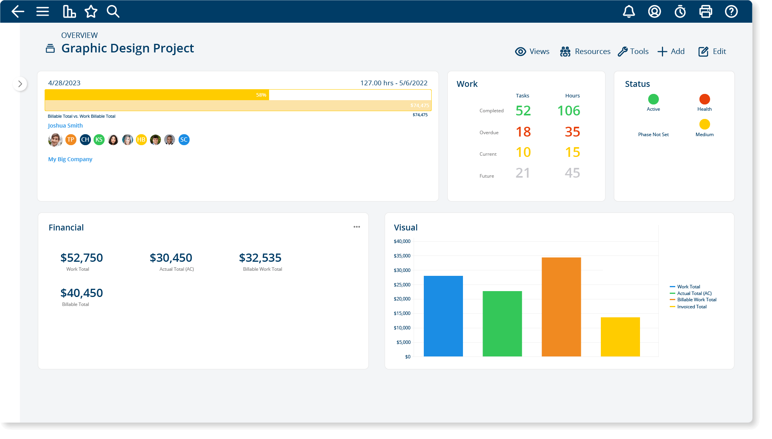772x439 pixels.
Task: Click the SC team member avatar
Action: [184, 140]
